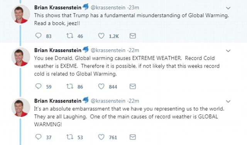
Task: Open @krassenstein handle on the middle tweet
Action: click(x=108, y=50)
